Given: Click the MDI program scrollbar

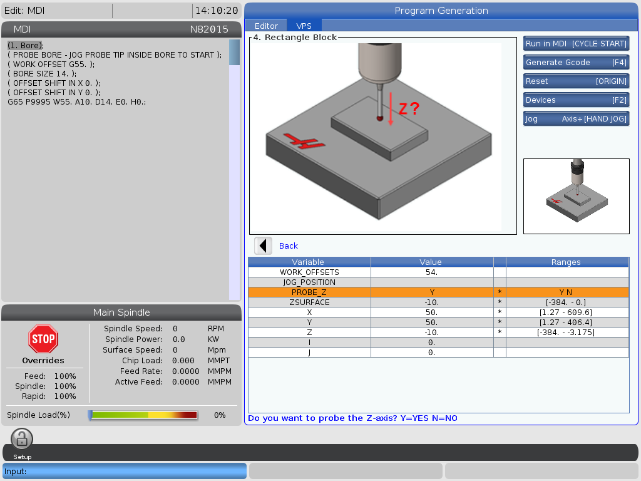Looking at the screenshot, I should pos(234,170).
